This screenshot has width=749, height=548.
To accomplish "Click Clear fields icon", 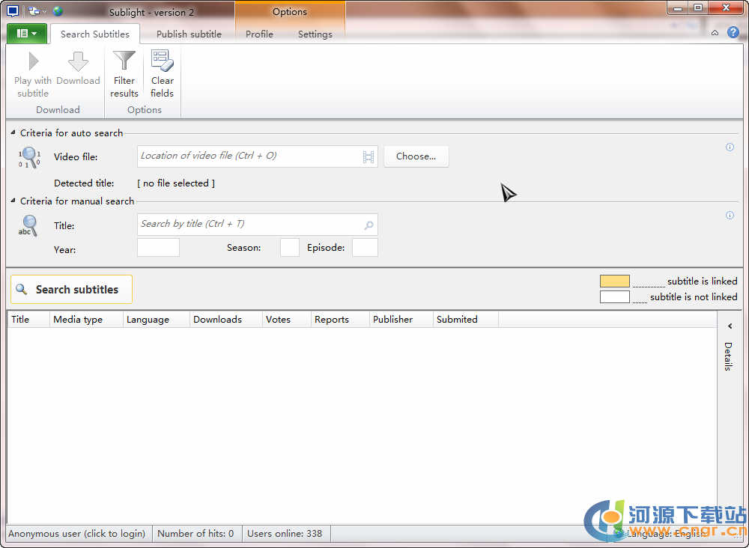I will pyautogui.click(x=162, y=61).
